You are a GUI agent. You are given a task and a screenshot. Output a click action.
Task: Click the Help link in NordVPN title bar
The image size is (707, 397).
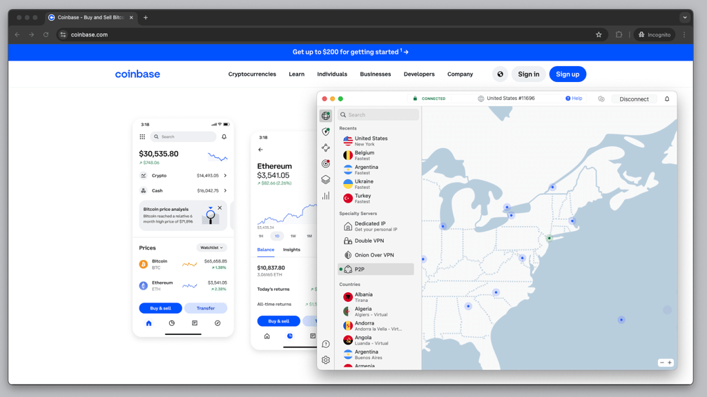point(574,98)
